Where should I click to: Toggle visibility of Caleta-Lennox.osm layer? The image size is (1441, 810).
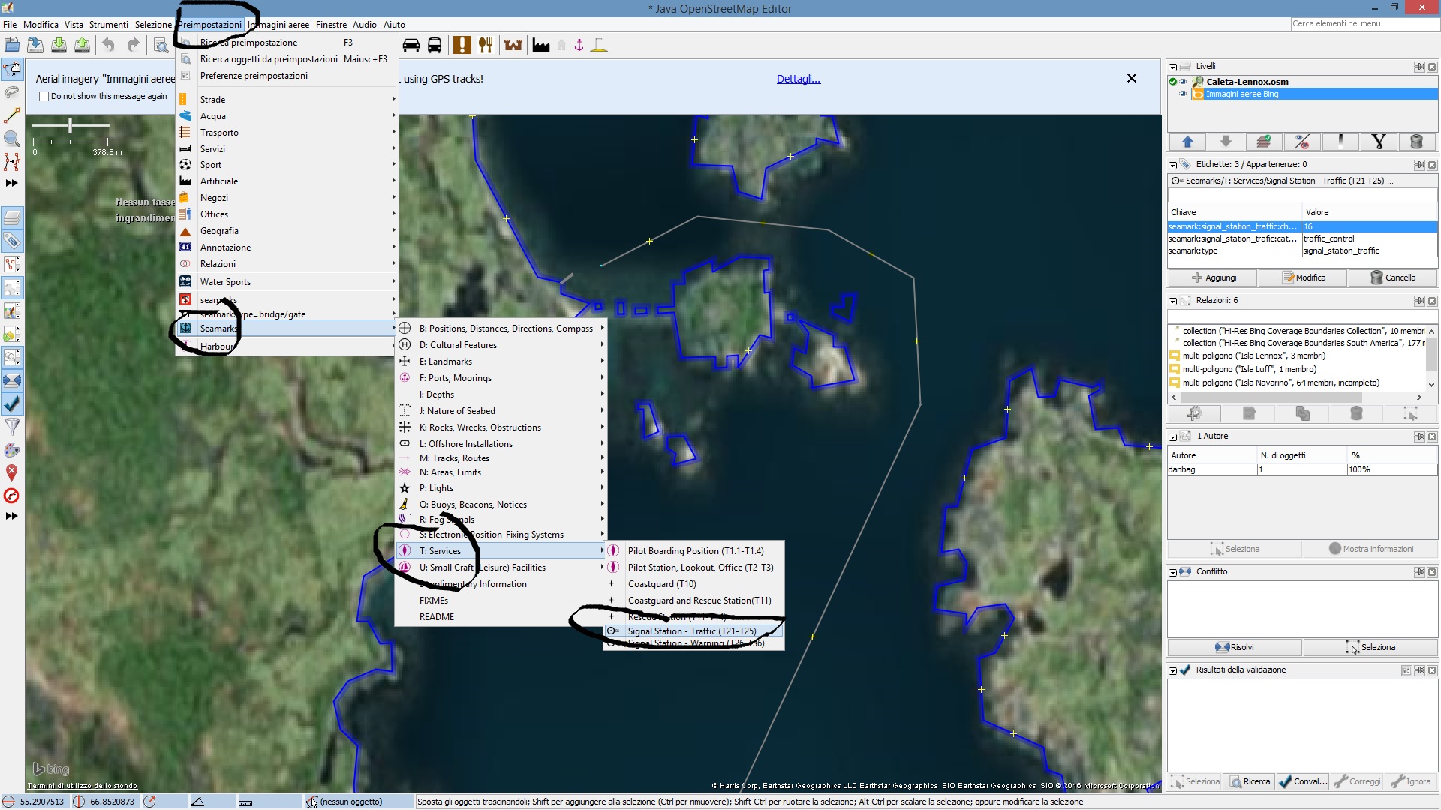(x=1184, y=82)
